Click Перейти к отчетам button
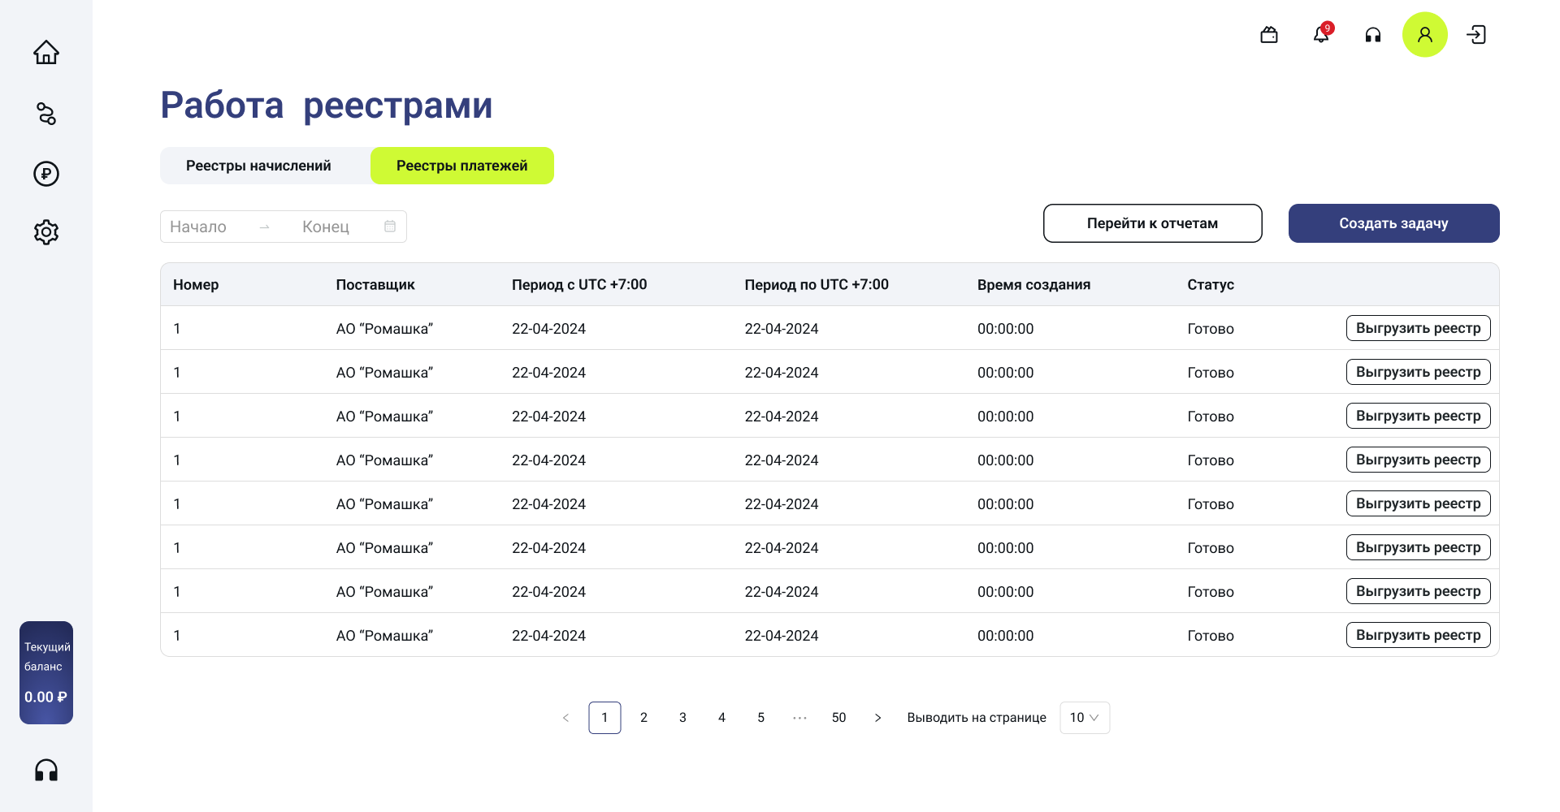This screenshot has width=1560, height=812. (1152, 223)
